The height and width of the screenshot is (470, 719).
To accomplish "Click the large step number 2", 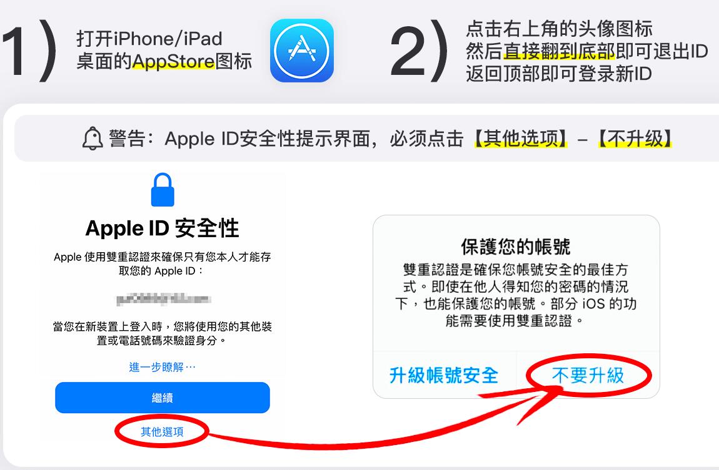I will point(408,51).
